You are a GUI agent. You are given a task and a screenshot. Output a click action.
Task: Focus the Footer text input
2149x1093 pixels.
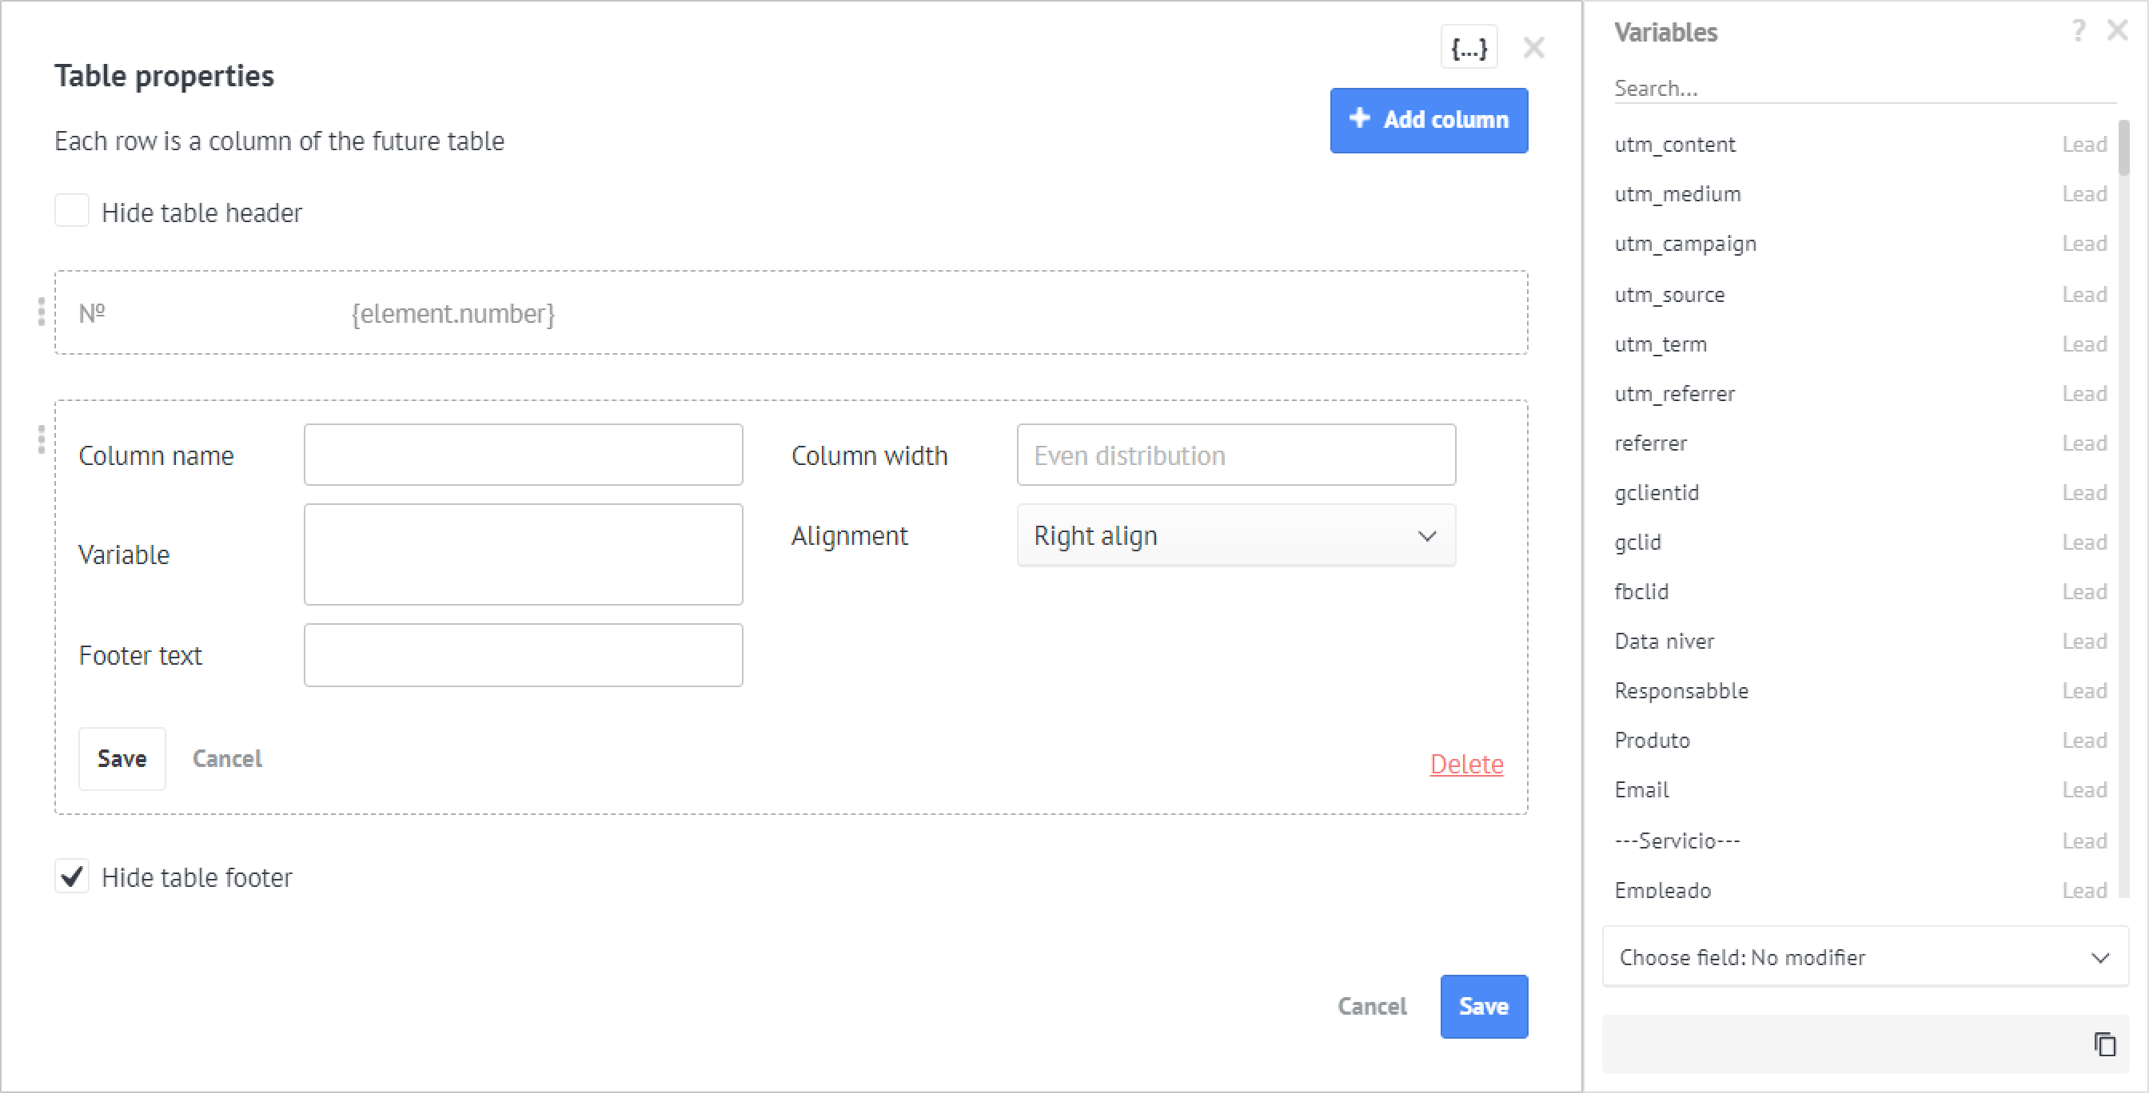coord(523,655)
